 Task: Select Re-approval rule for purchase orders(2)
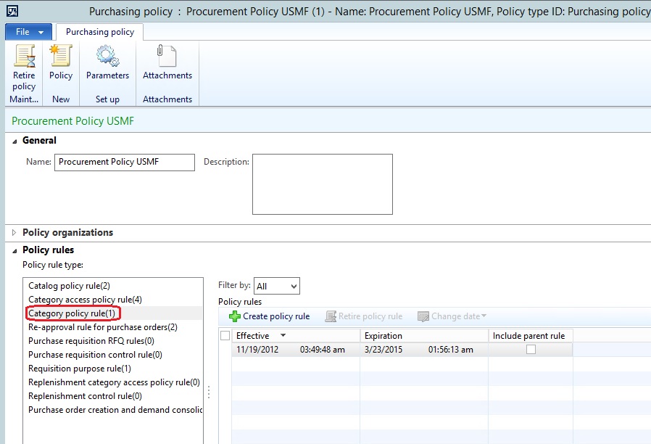click(x=102, y=327)
